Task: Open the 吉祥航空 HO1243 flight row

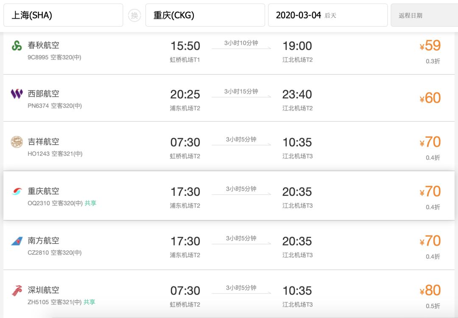Action: [x=229, y=146]
